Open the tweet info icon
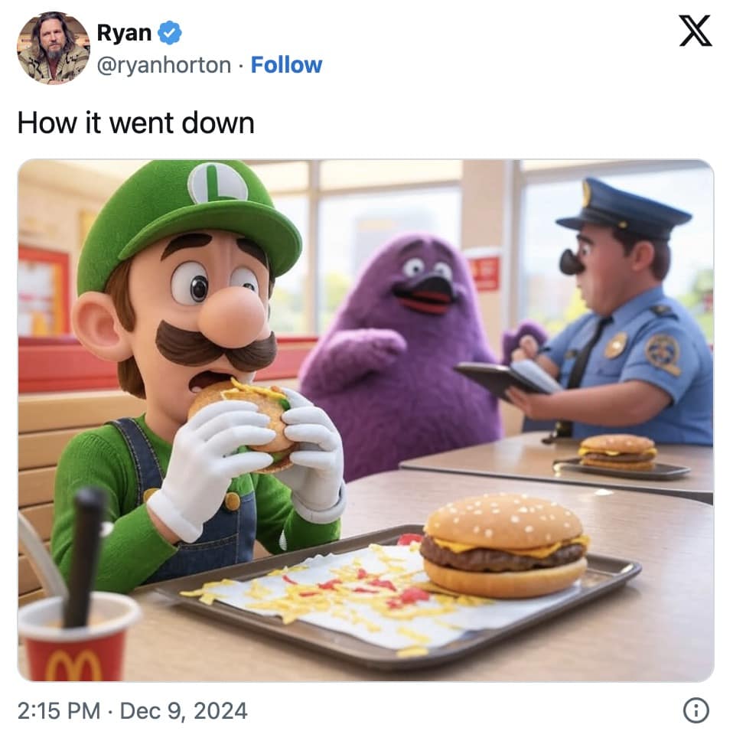Image resolution: width=733 pixels, height=741 pixels. click(x=695, y=710)
